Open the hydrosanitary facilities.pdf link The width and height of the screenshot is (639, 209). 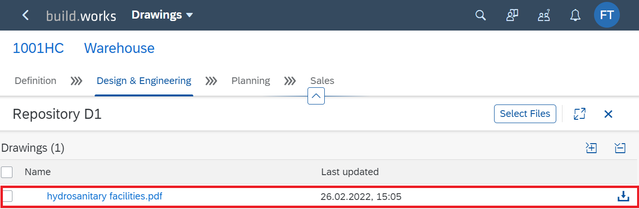tap(105, 196)
